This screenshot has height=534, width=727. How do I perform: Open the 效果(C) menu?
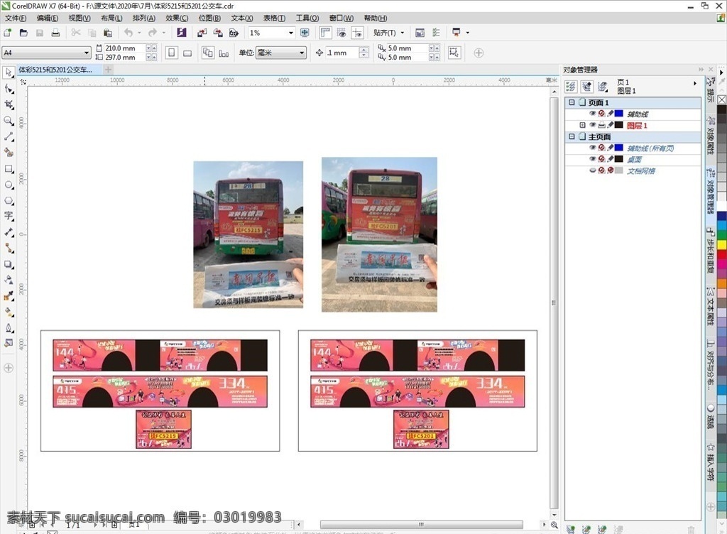177,18
